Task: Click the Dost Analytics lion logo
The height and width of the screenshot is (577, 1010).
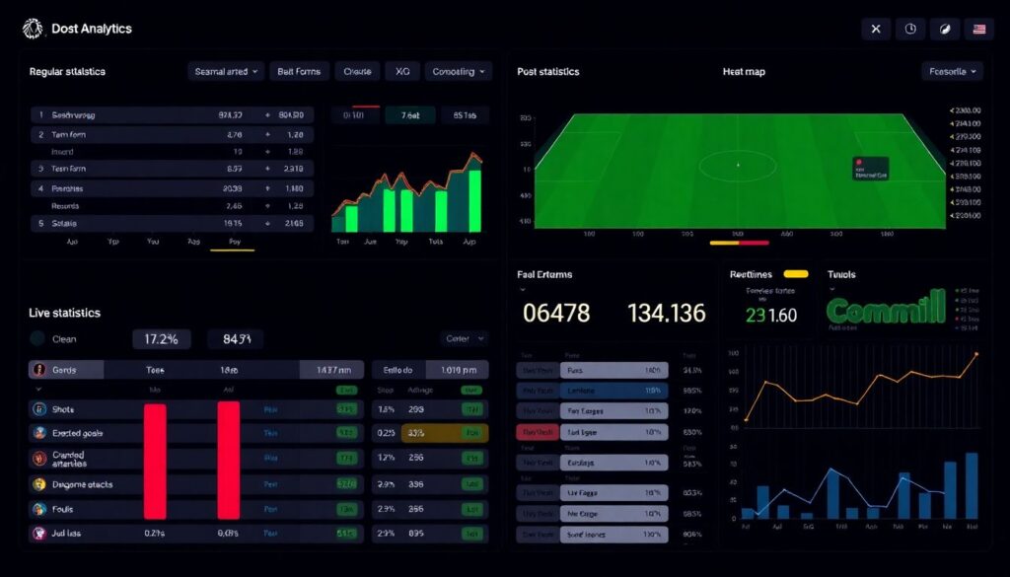Action: click(x=33, y=29)
